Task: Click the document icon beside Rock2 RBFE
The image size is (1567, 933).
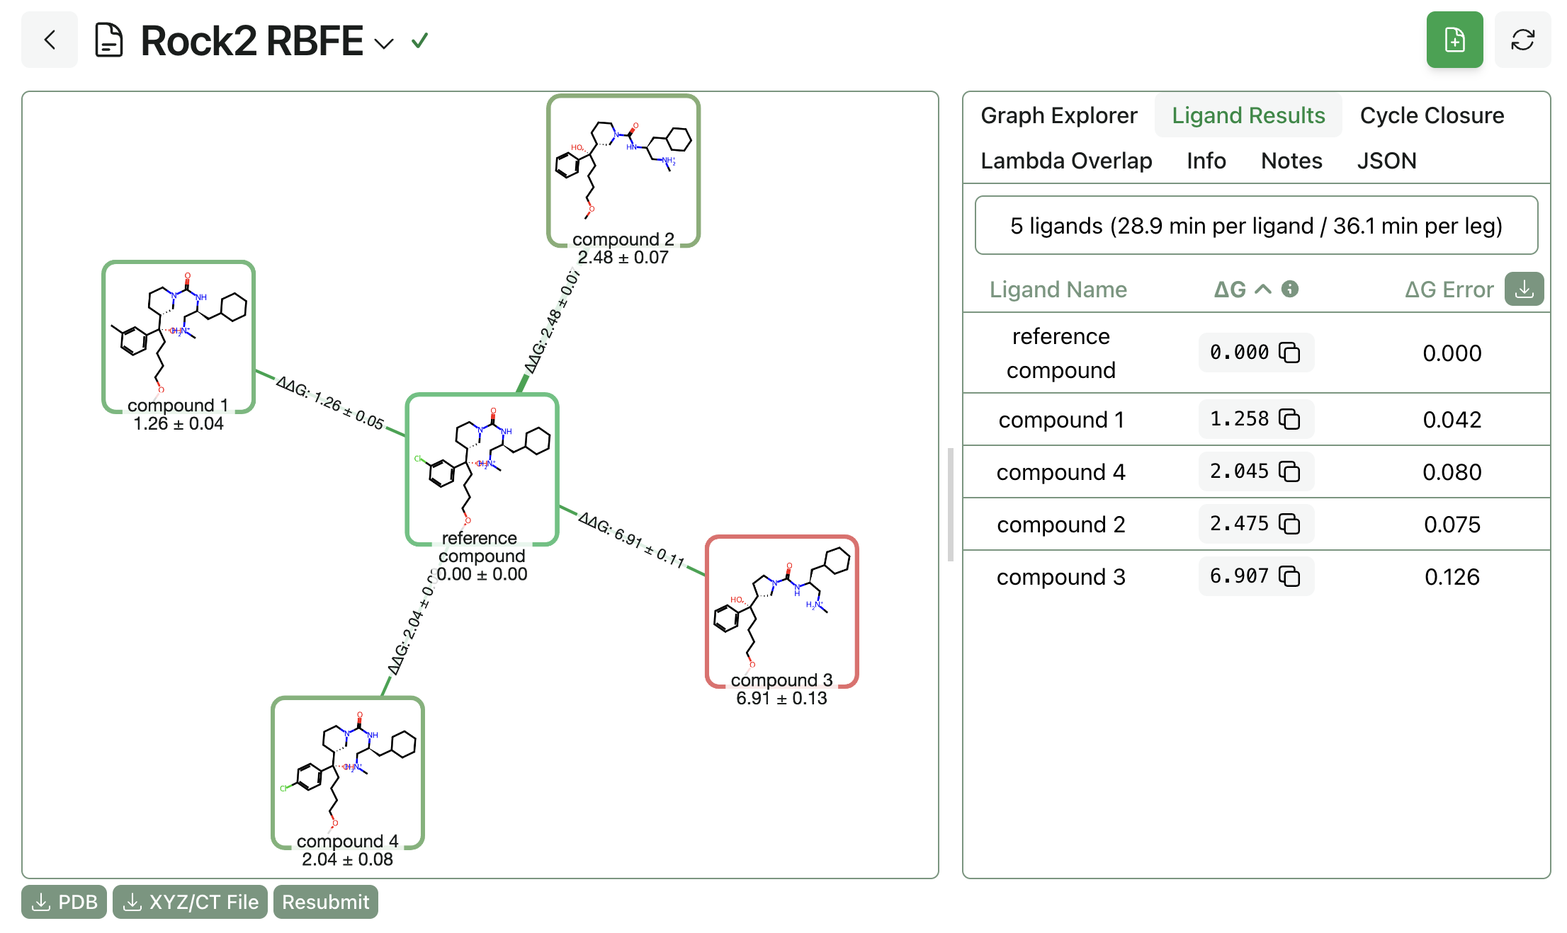Action: point(110,40)
